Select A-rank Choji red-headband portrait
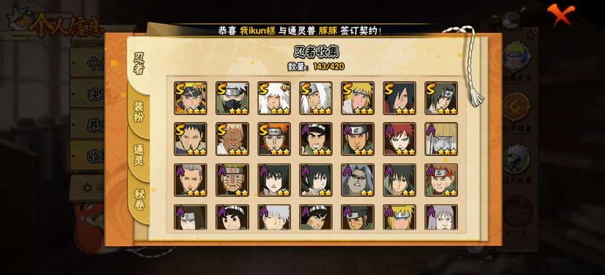The width and height of the screenshot is (605, 275). coord(441,180)
